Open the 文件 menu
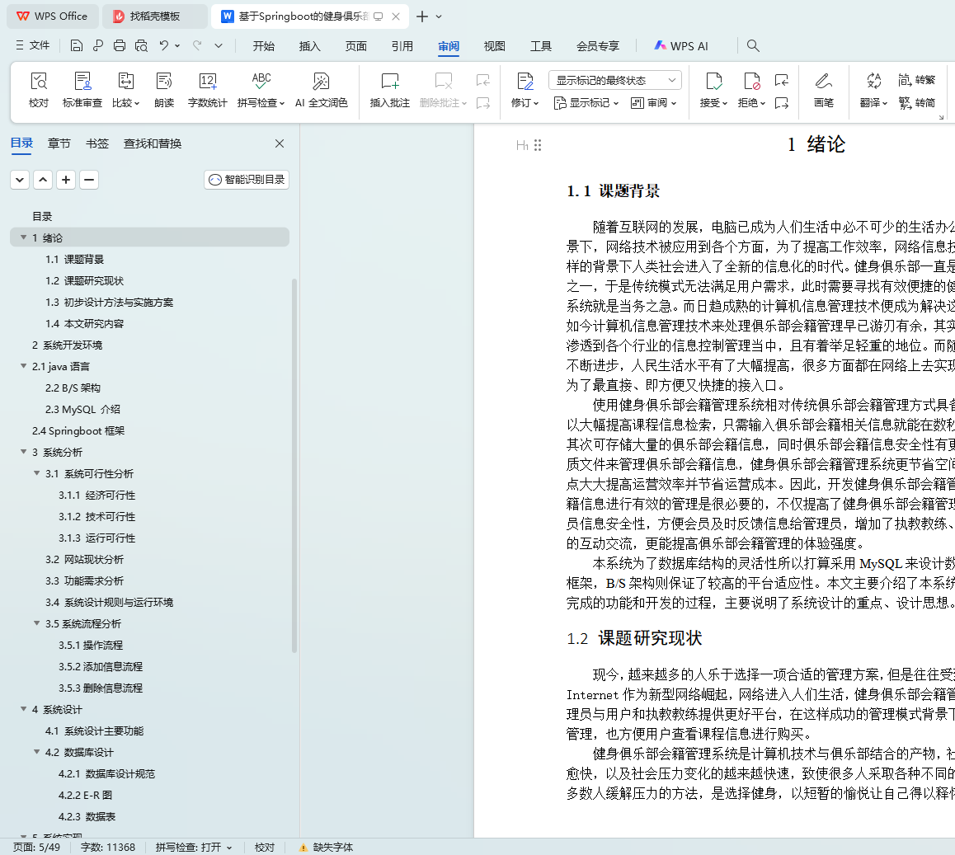The height and width of the screenshot is (855, 955). tap(33, 45)
